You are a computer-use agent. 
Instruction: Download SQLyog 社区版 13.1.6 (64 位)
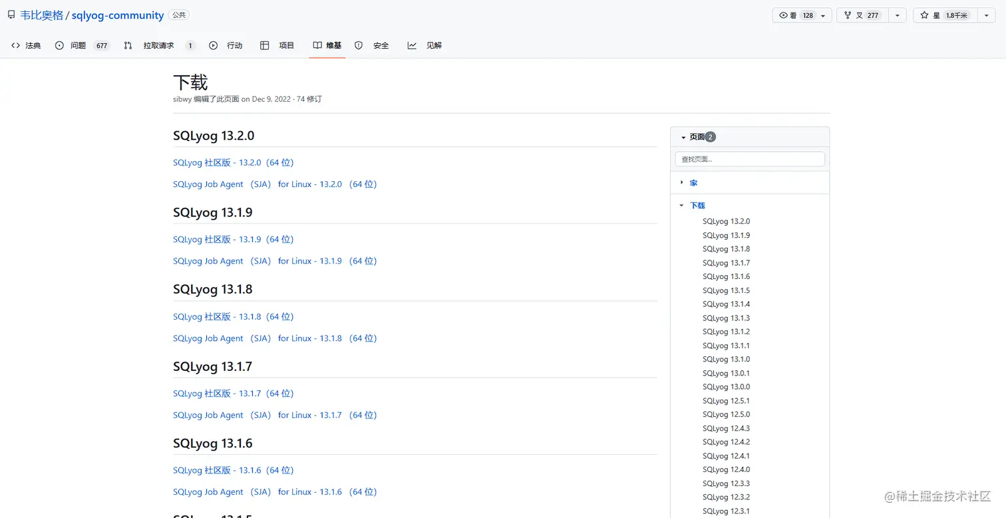pos(234,470)
